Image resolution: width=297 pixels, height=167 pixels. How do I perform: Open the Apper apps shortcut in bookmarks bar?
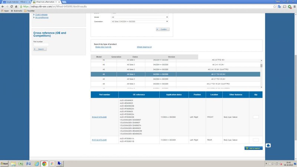click(x=4, y=11)
